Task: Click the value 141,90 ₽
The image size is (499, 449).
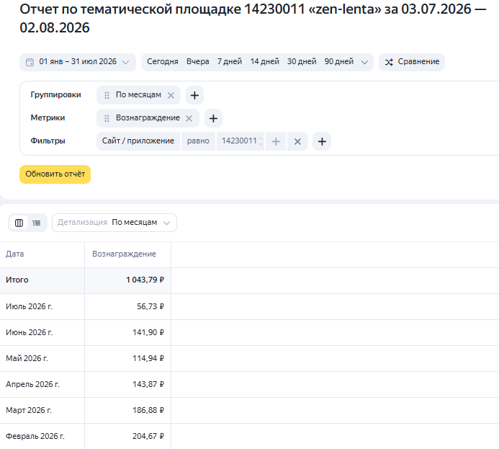Action: (x=148, y=332)
